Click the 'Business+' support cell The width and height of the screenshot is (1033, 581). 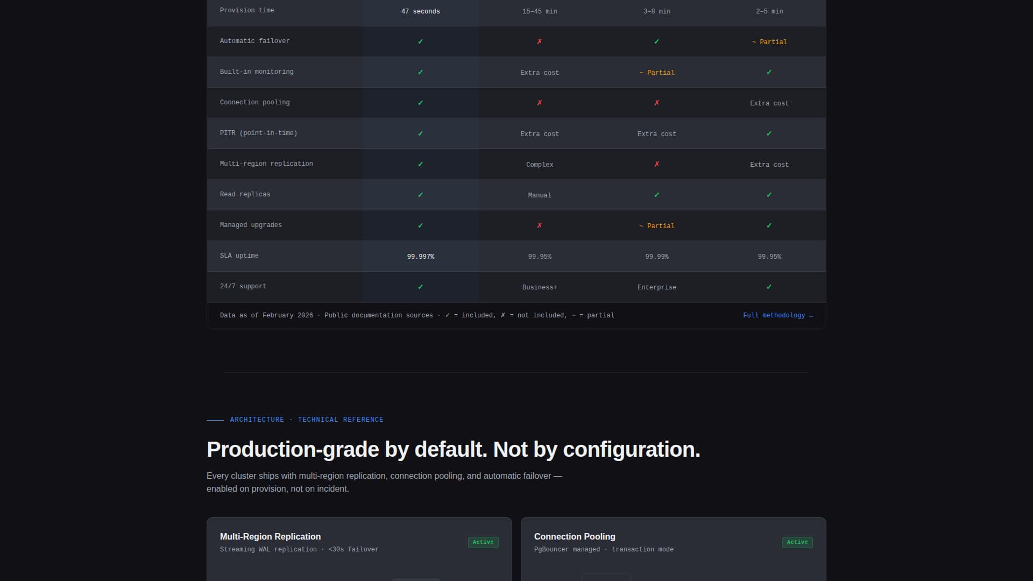(540, 287)
